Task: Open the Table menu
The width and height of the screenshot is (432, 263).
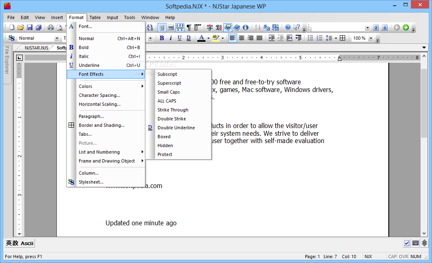Action: click(x=95, y=17)
